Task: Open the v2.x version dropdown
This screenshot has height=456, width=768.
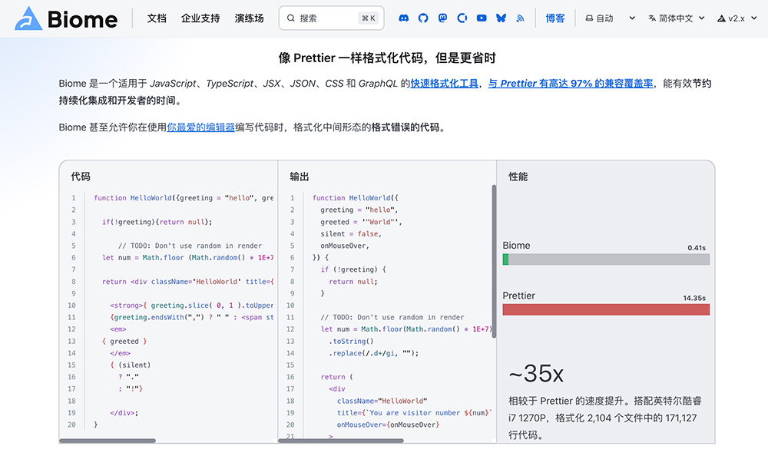Action: [x=737, y=18]
